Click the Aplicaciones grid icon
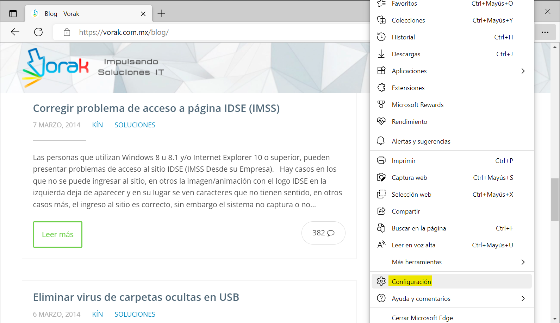The height and width of the screenshot is (323, 560). coord(381,71)
